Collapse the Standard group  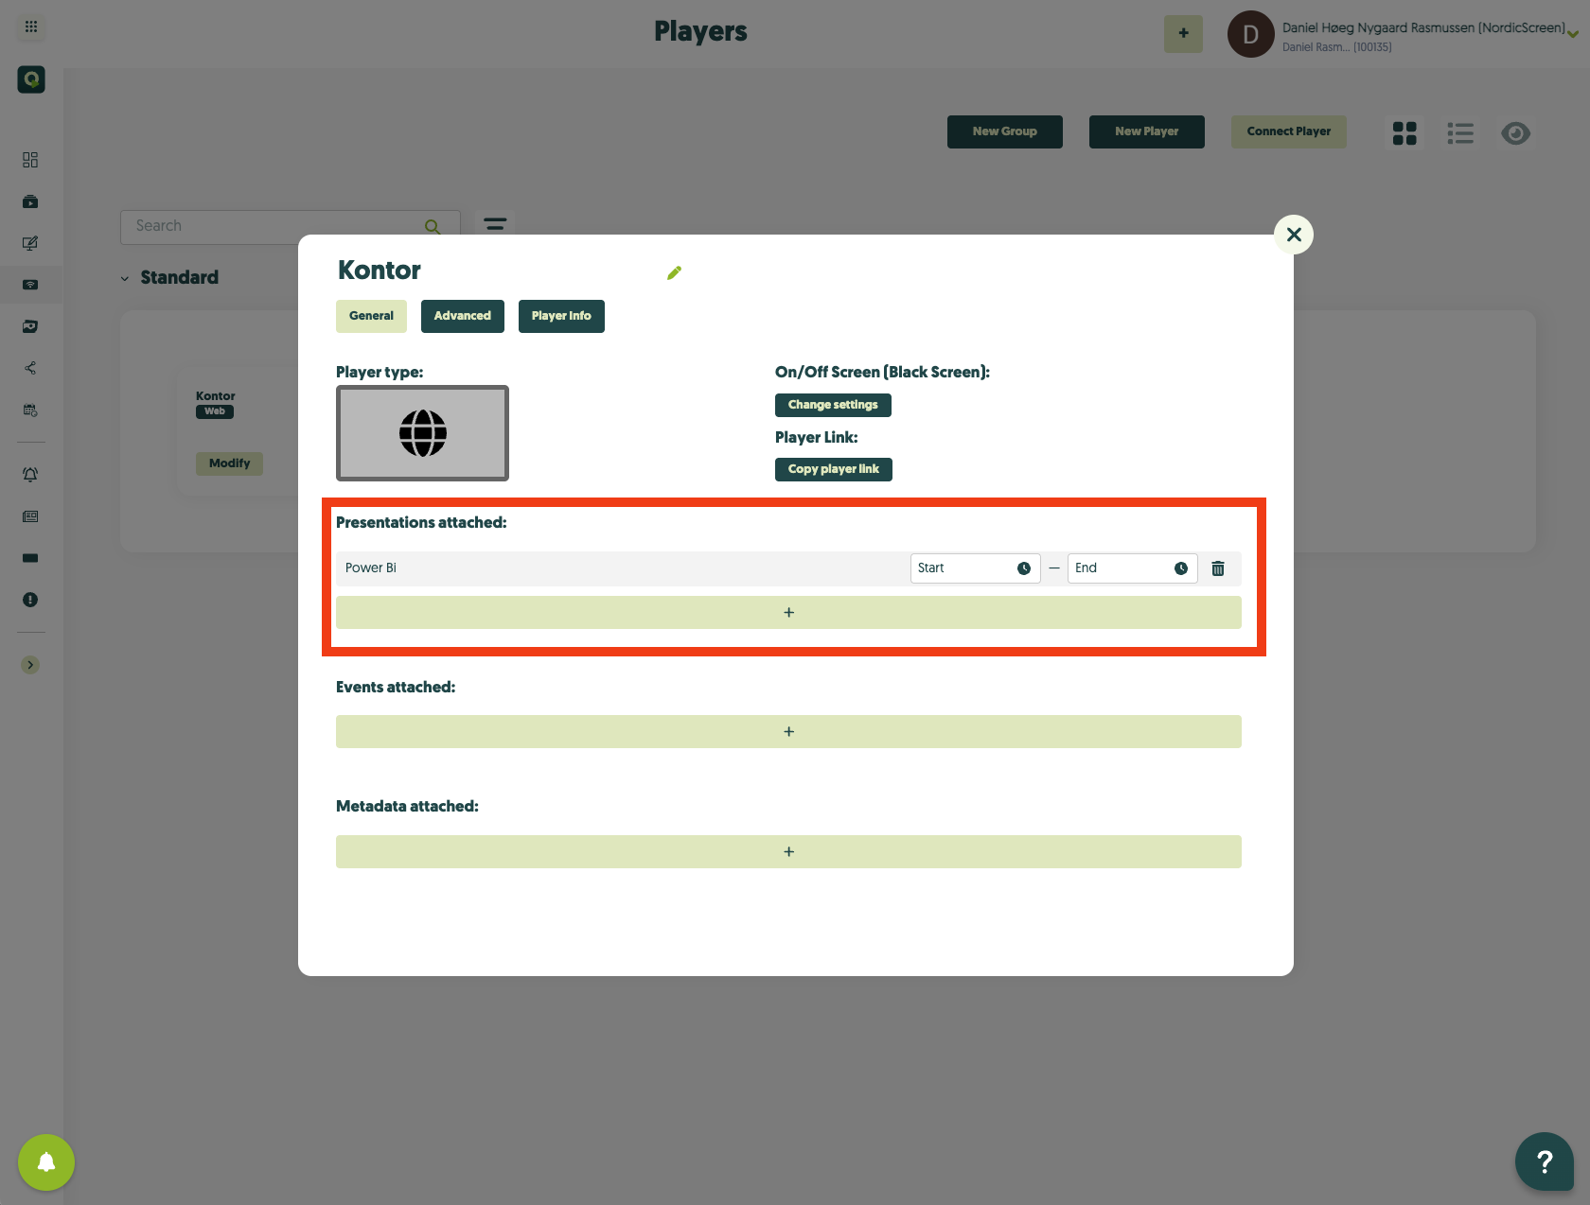pyautogui.click(x=124, y=278)
